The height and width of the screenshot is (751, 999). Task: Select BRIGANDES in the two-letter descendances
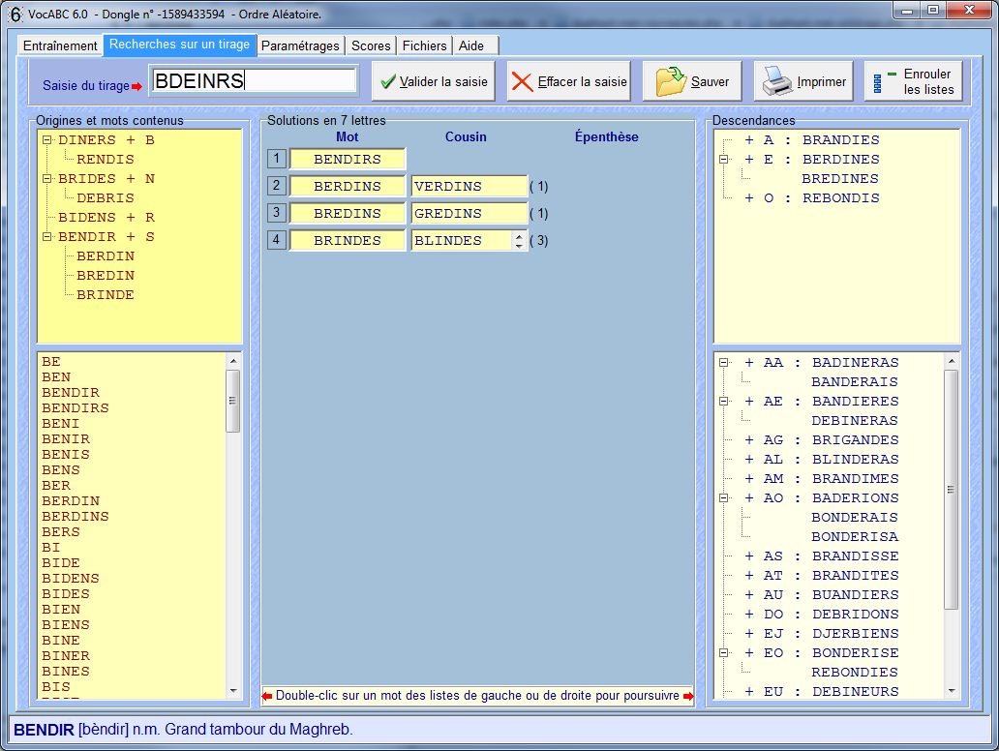tap(855, 440)
